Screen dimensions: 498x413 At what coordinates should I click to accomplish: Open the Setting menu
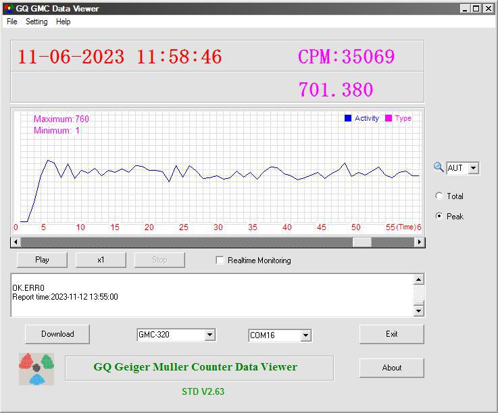pos(36,22)
